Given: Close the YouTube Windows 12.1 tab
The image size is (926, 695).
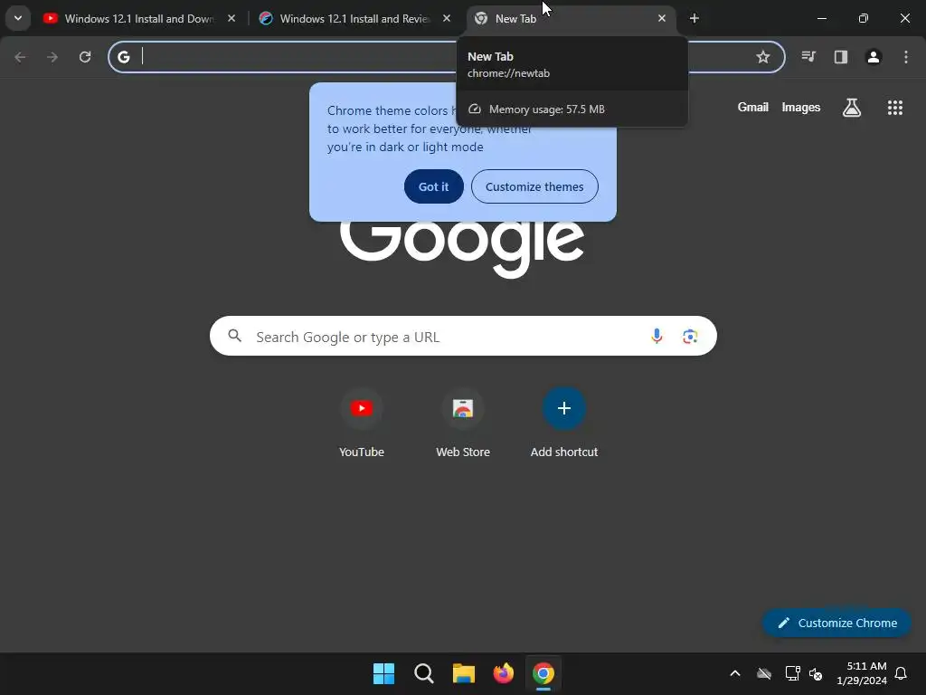Looking at the screenshot, I should 231,18.
